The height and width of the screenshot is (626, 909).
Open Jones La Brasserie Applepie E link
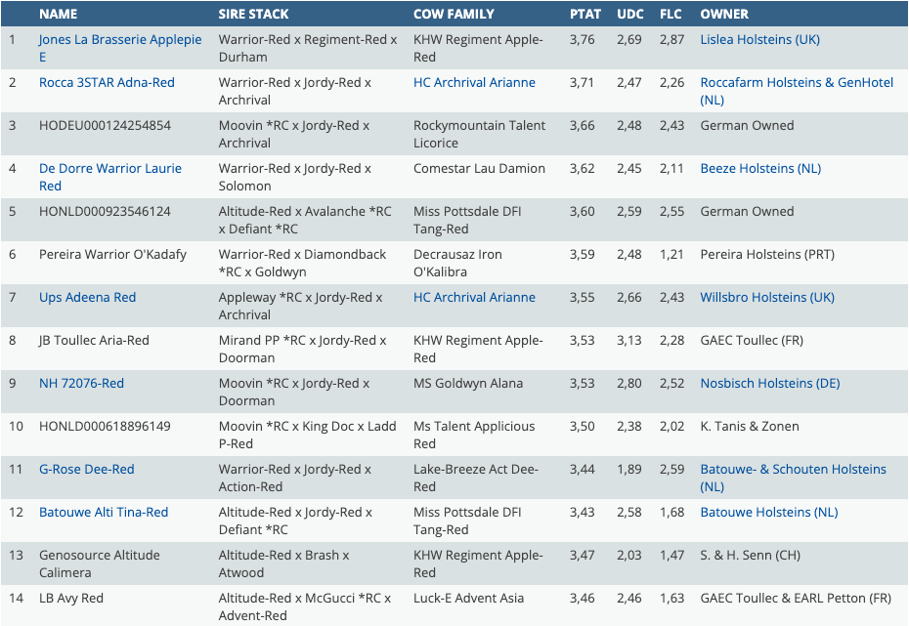119,40
